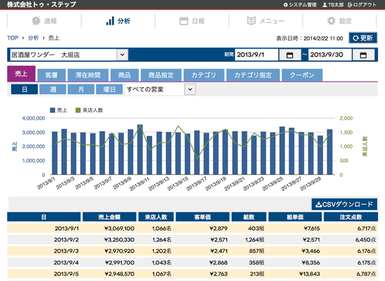385x281 pixels.
Task: Click the start date field 2013/9/1
Action: point(256,55)
